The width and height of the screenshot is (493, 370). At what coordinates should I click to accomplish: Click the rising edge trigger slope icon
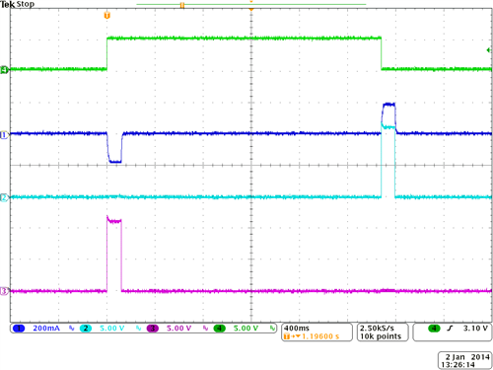coord(450,329)
